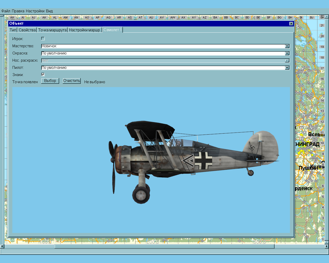The width and height of the screenshot is (329, 263).
Task: Click map column header AU
Action: 151,17
